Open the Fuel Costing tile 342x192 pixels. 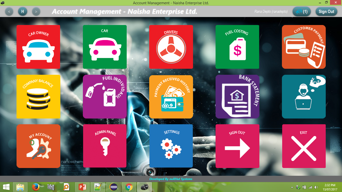click(237, 47)
